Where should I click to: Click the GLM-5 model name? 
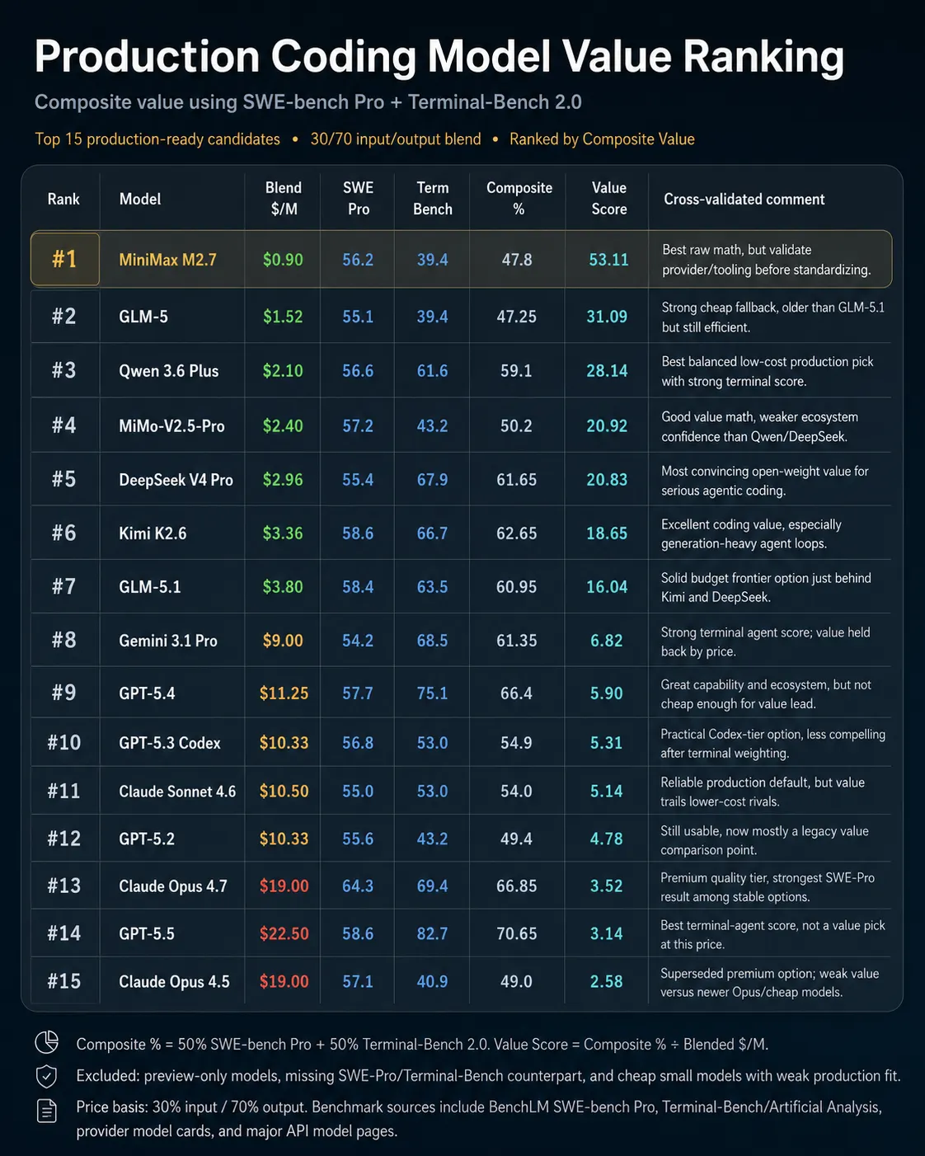coord(143,317)
